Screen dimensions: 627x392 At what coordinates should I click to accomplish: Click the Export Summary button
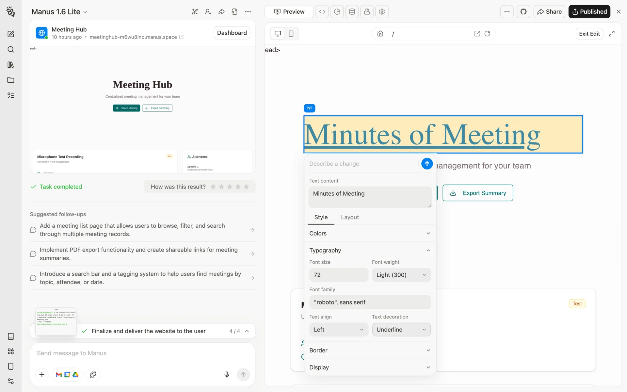[x=477, y=193]
